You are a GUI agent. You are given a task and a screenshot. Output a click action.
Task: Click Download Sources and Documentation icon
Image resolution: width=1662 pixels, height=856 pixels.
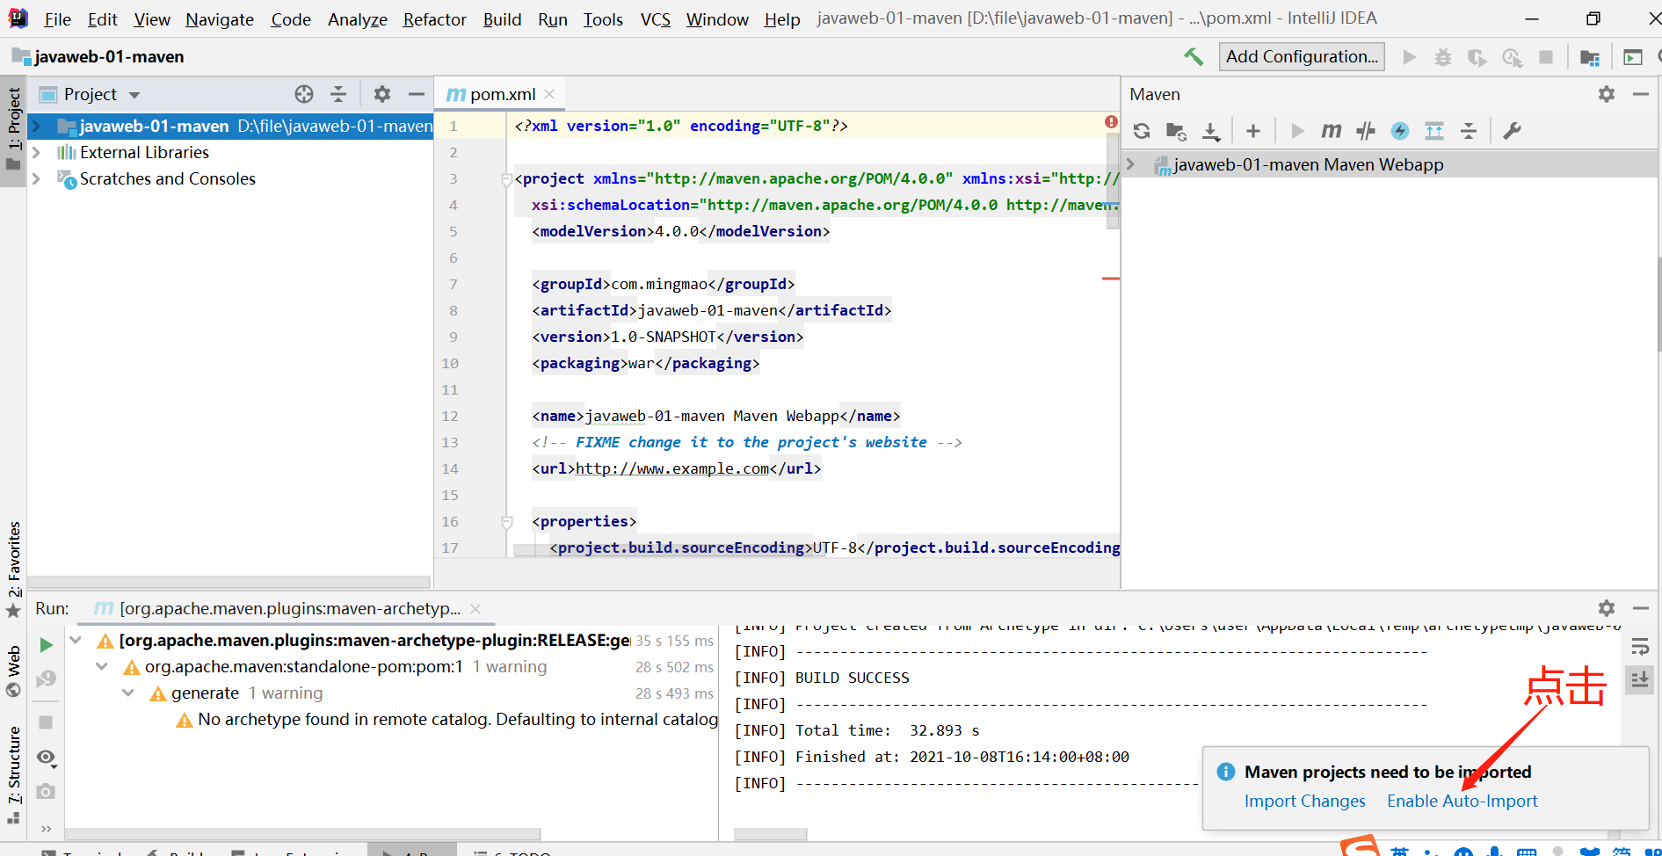tap(1211, 131)
